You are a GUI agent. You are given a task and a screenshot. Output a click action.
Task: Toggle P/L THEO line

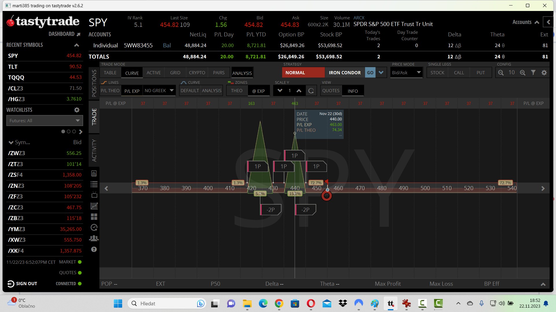[x=110, y=91]
